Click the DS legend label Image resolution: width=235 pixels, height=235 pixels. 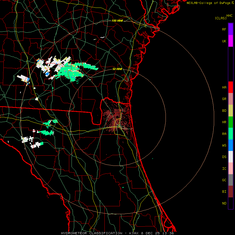pos(224,157)
